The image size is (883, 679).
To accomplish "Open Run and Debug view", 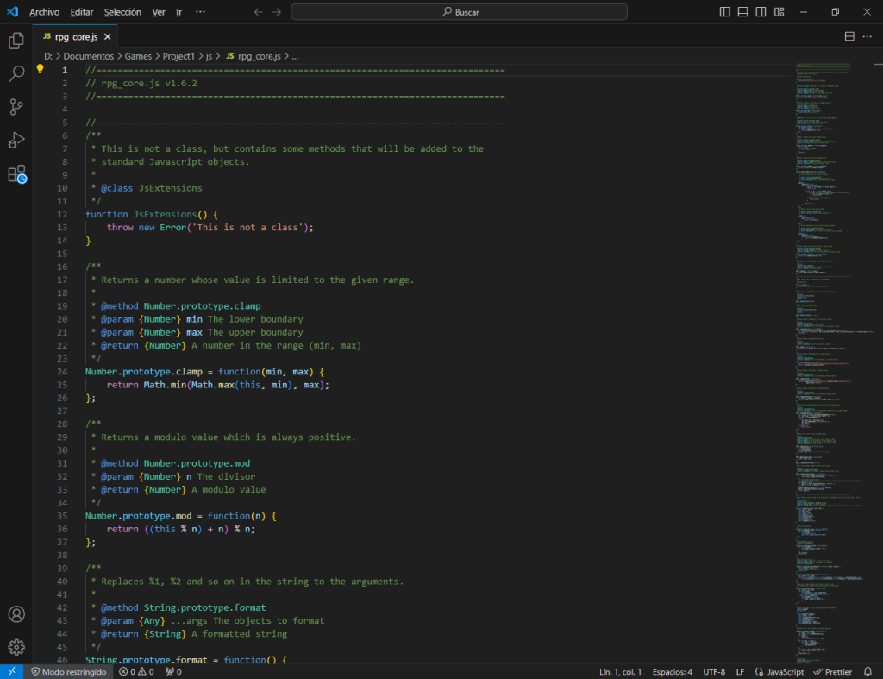I will [16, 140].
